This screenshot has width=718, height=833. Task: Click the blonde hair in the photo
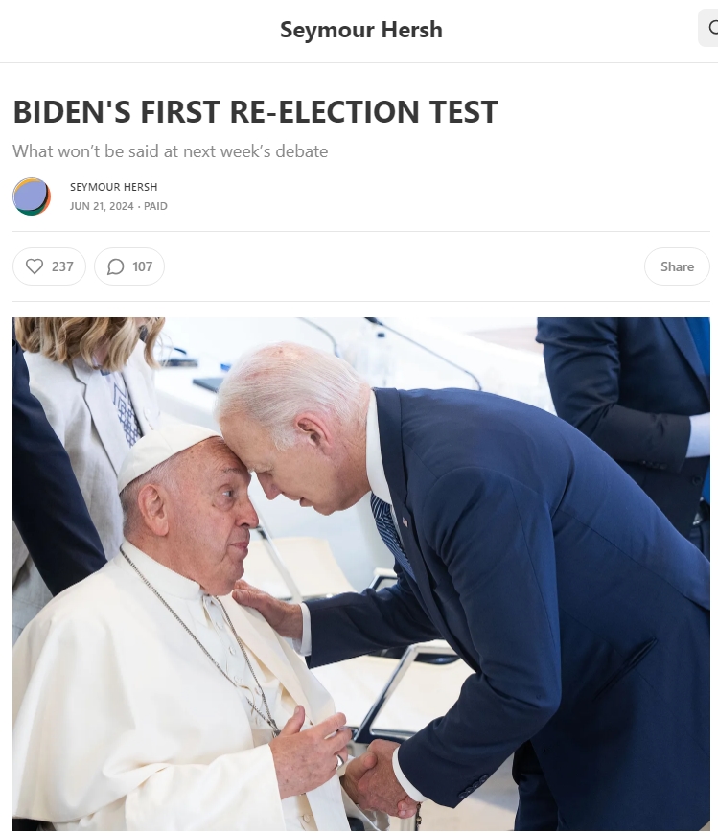(90, 340)
